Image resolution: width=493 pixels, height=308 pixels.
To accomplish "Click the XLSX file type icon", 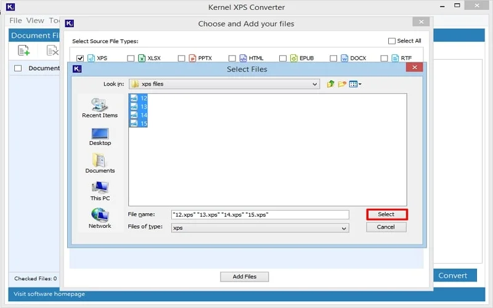I will point(142,58).
